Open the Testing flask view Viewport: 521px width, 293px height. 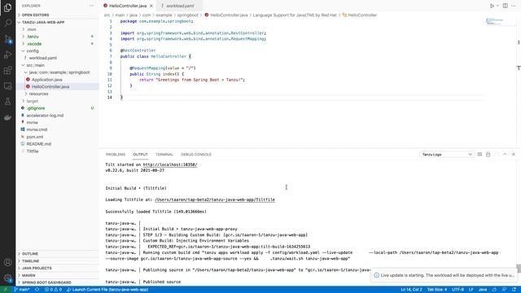click(7, 102)
